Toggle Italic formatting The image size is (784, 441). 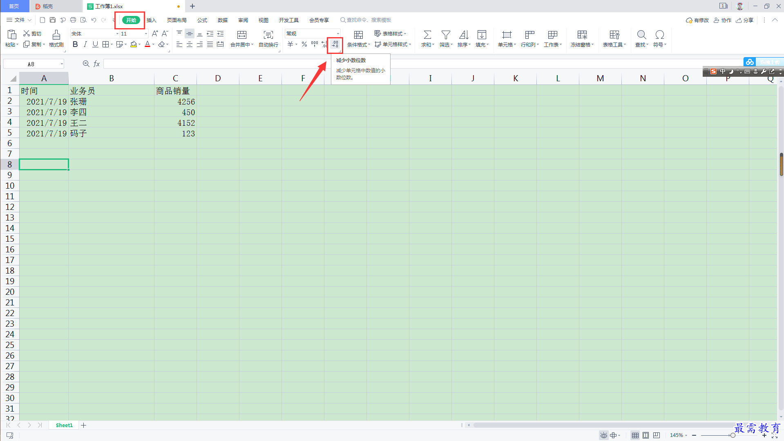[85, 44]
